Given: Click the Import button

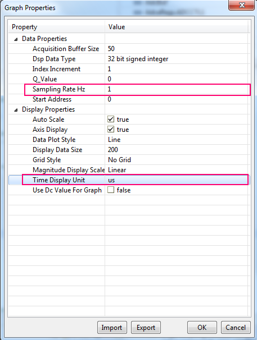Looking at the screenshot, I should 112,328.
